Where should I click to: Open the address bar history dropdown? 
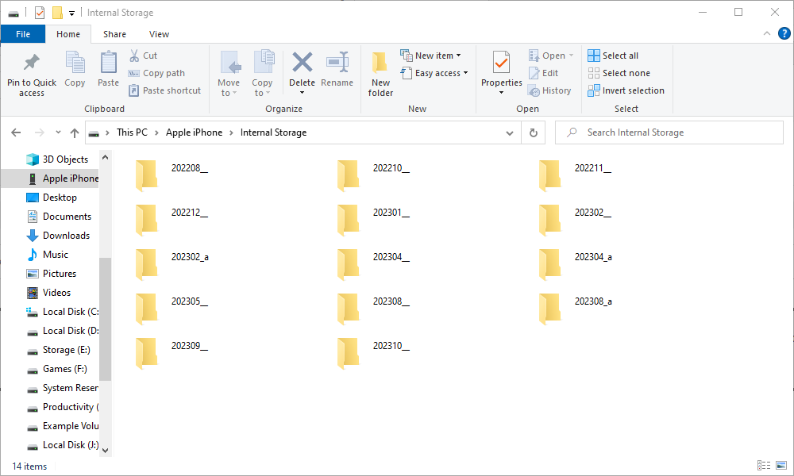tap(510, 133)
